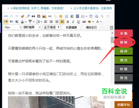Viewport: 139px width, 108px height.
Task: Set right-to-left text direction
Action: (x=11, y=22)
